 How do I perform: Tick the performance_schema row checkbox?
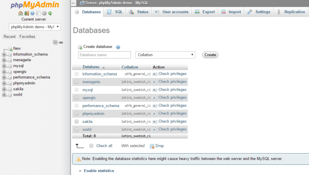pos(77,106)
